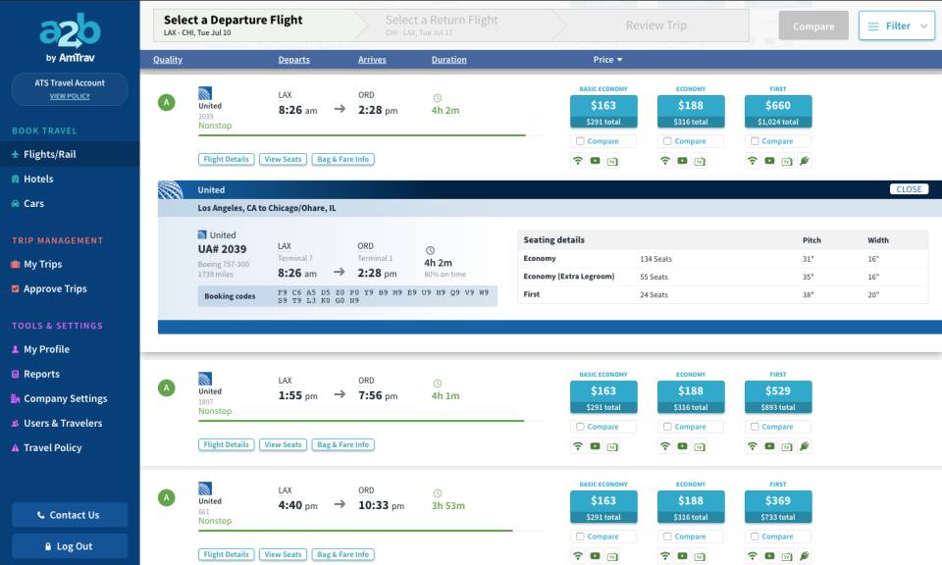942x565 pixels.
Task: Check Compare under $163 for 4:40 pm flight
Action: click(x=580, y=537)
